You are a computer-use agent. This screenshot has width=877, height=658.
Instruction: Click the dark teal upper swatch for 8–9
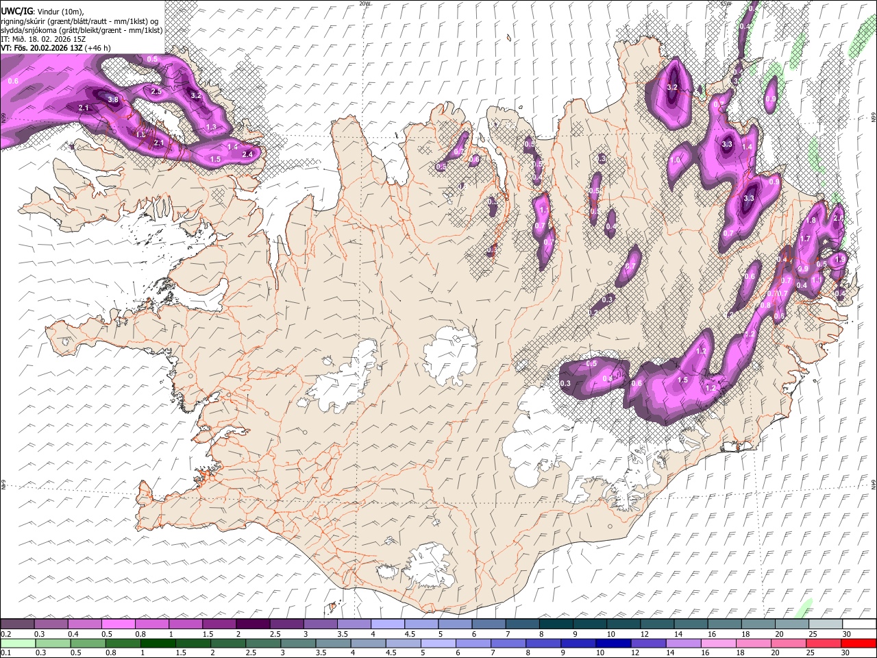(556, 624)
